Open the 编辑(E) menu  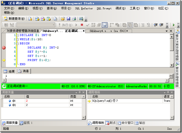point(23,8)
